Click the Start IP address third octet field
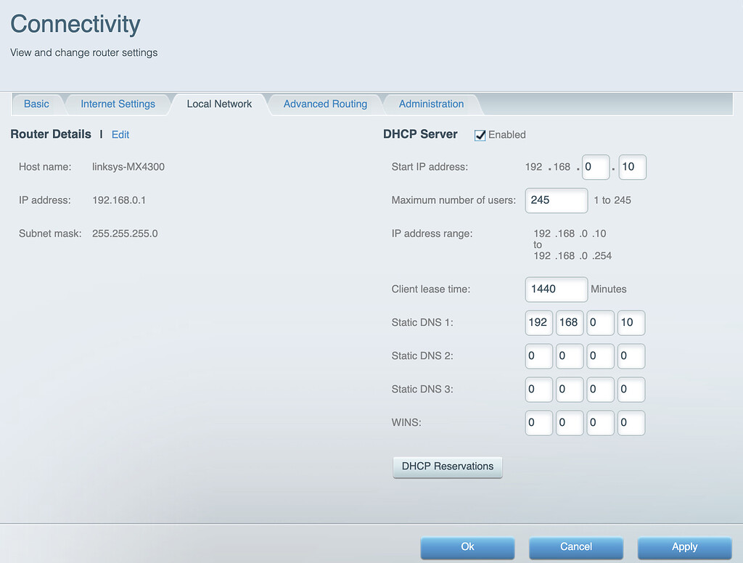The height and width of the screenshot is (563, 743). pyautogui.click(x=595, y=167)
